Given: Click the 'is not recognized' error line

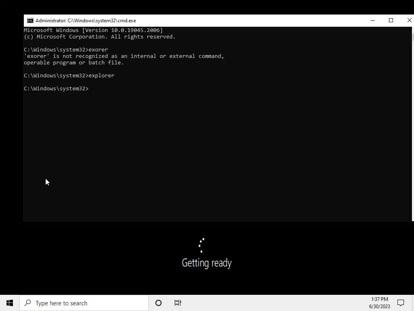Looking at the screenshot, I should [x=124, y=56].
